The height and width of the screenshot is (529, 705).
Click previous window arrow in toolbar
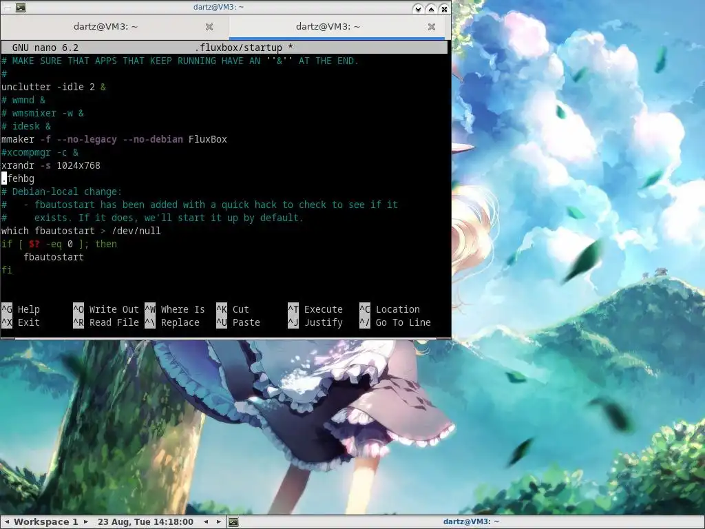pyautogui.click(x=206, y=522)
